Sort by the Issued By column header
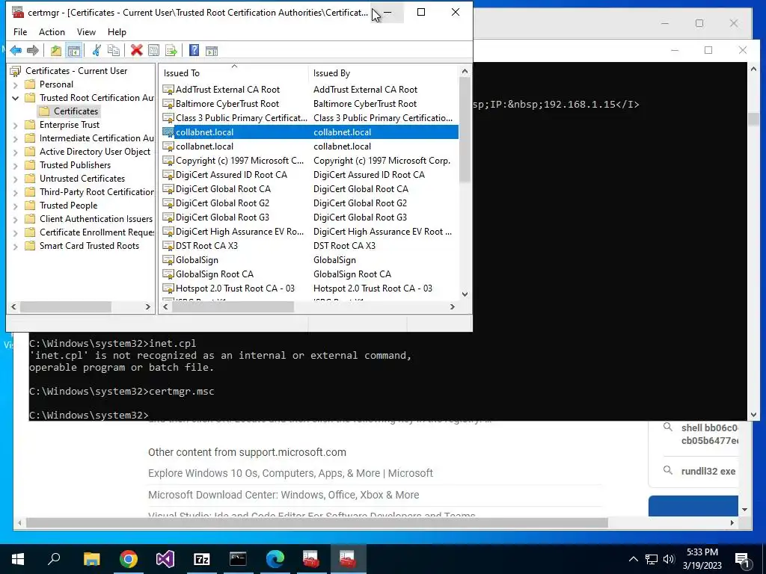 point(384,73)
